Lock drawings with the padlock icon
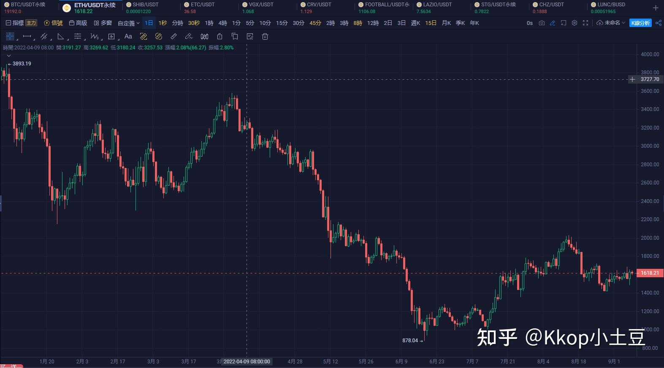This screenshot has height=368, width=664. pyautogui.click(x=220, y=36)
